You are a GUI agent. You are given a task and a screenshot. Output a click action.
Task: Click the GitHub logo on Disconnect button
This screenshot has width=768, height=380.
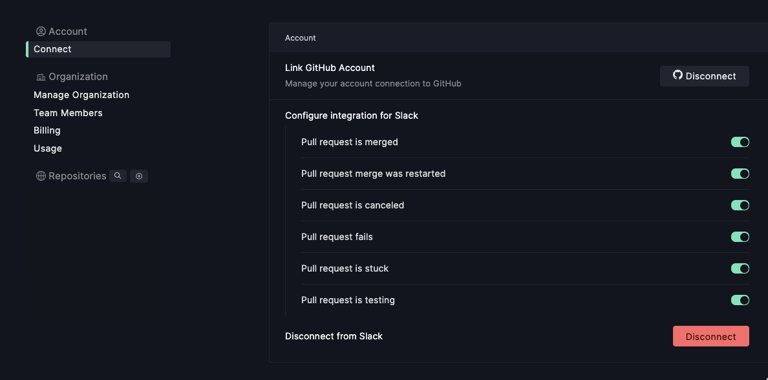pyautogui.click(x=677, y=75)
